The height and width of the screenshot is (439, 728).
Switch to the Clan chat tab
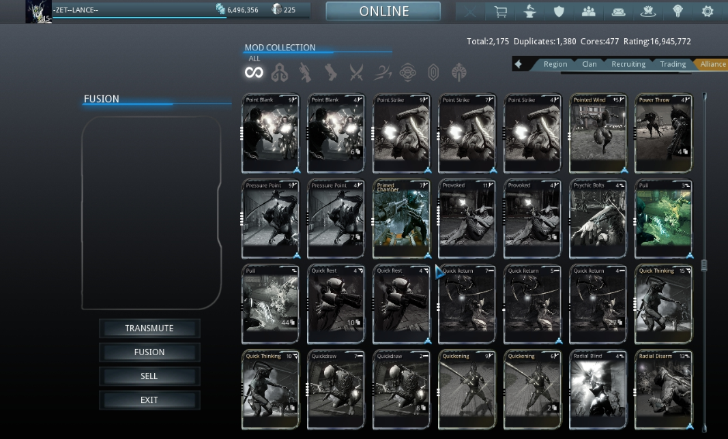(x=589, y=64)
